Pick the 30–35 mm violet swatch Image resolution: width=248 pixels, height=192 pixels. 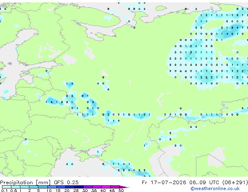click(x=88, y=187)
